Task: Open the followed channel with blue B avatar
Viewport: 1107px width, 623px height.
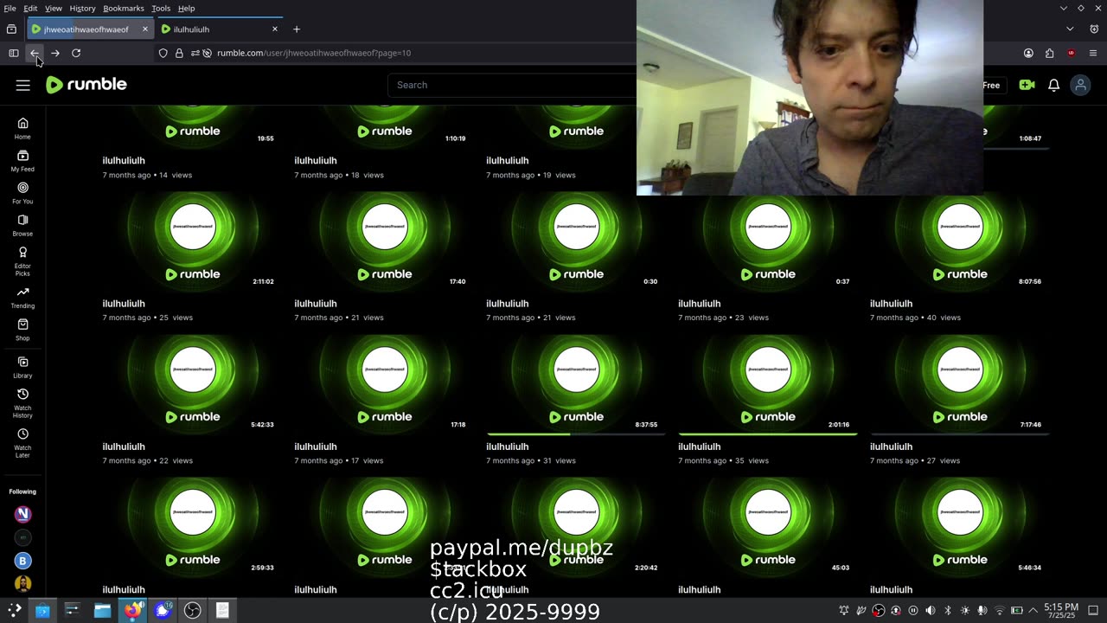Action: pos(23,561)
